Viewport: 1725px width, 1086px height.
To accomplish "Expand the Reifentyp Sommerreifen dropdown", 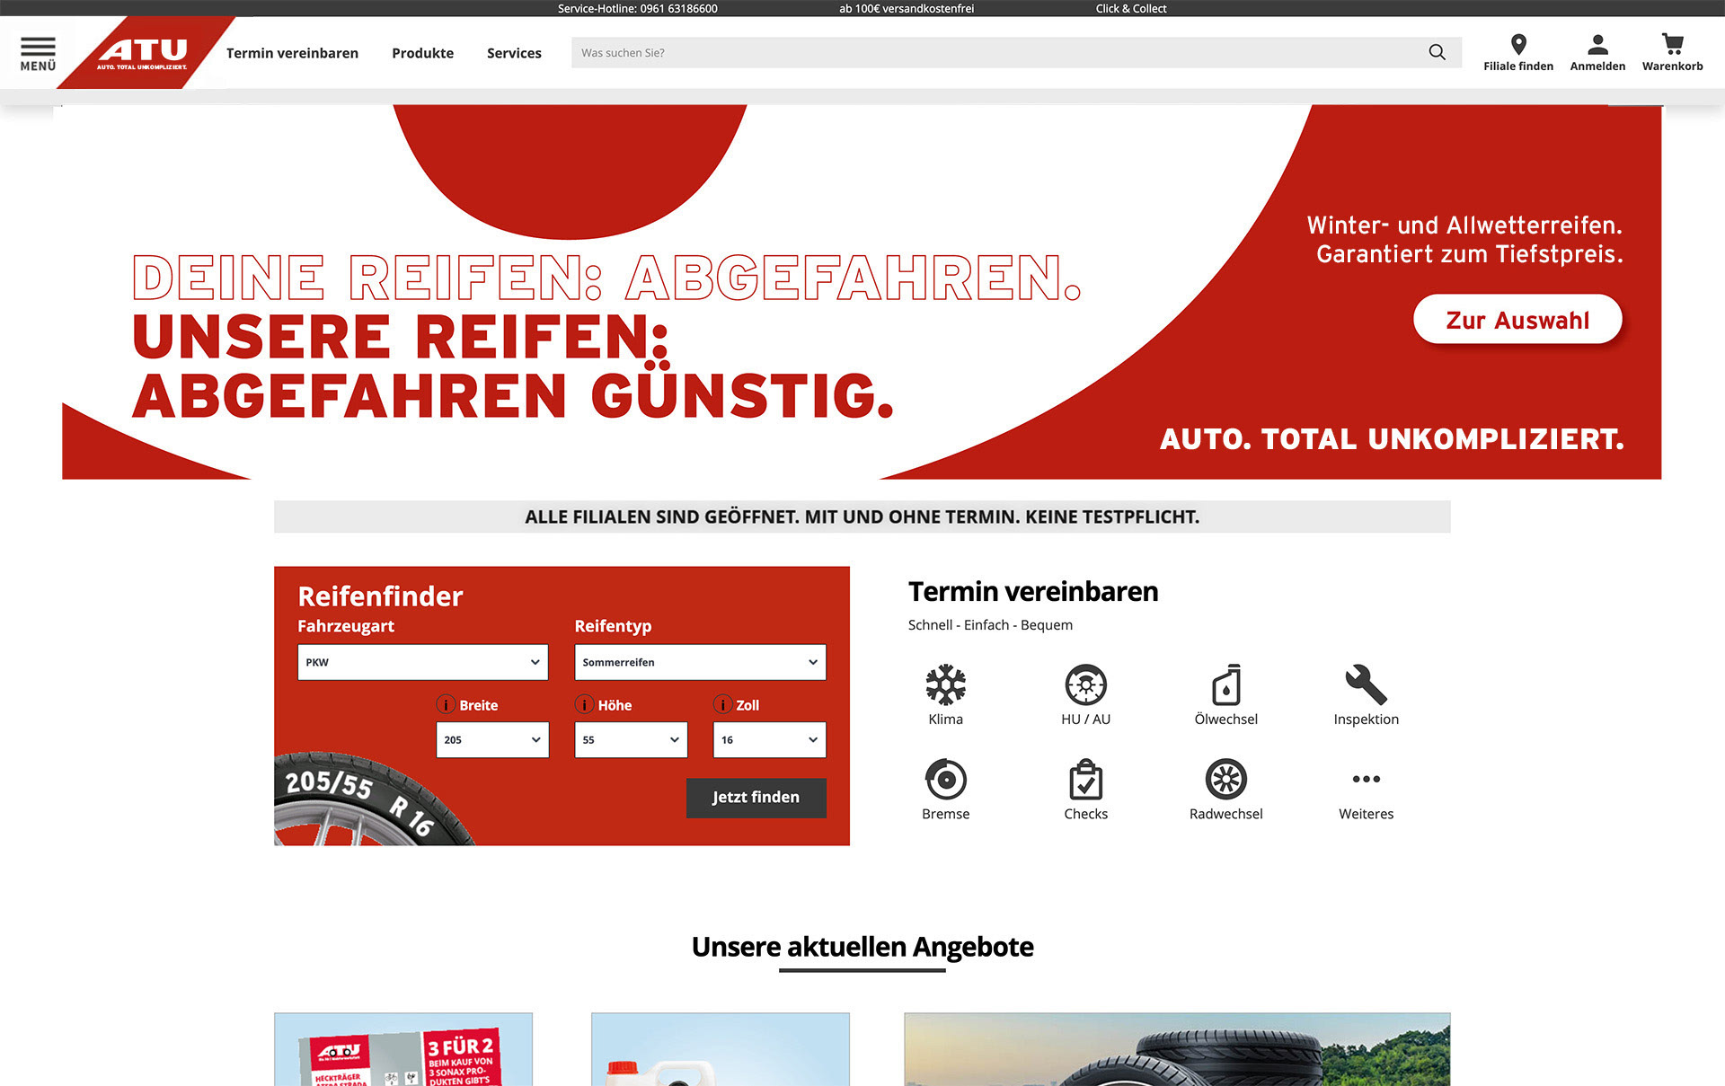I will click(700, 662).
